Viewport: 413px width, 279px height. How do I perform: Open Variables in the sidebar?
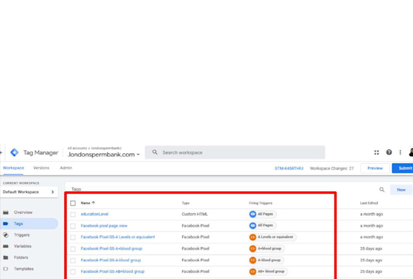(x=22, y=246)
